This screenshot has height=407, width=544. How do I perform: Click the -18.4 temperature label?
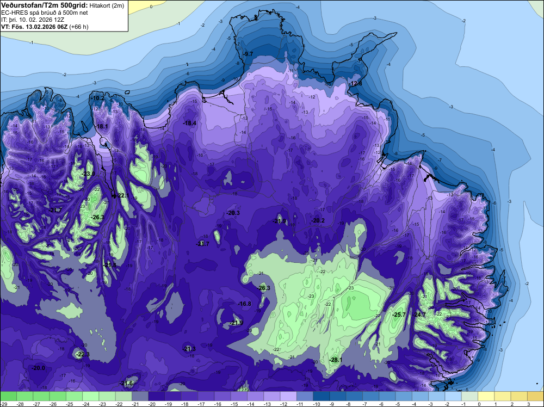pos(189,123)
